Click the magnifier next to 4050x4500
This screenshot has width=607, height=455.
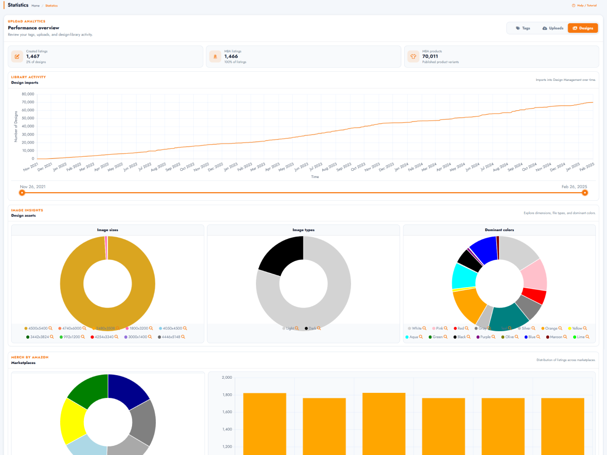(185, 329)
